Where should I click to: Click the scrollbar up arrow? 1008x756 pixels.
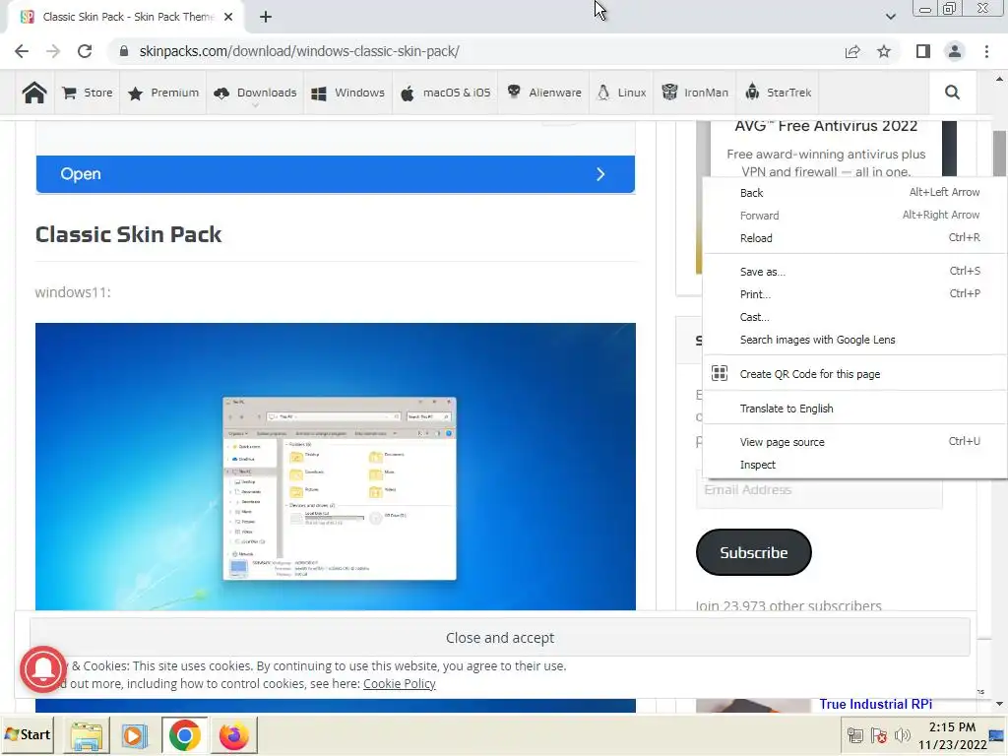click(x=999, y=79)
